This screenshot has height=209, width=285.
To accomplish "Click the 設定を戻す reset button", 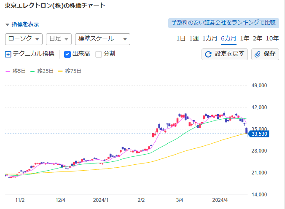I will (224, 54).
